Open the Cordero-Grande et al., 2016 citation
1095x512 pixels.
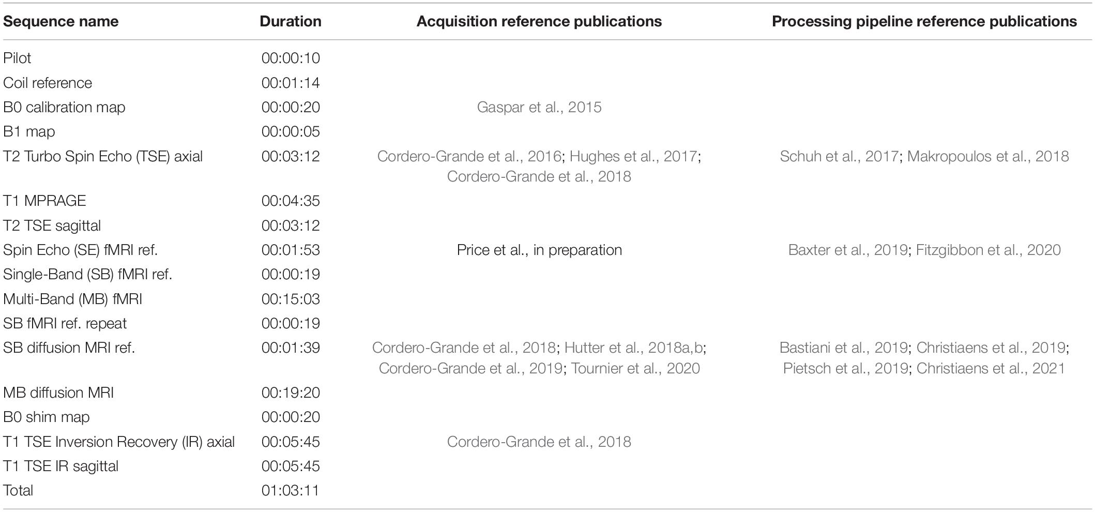[x=469, y=156]
